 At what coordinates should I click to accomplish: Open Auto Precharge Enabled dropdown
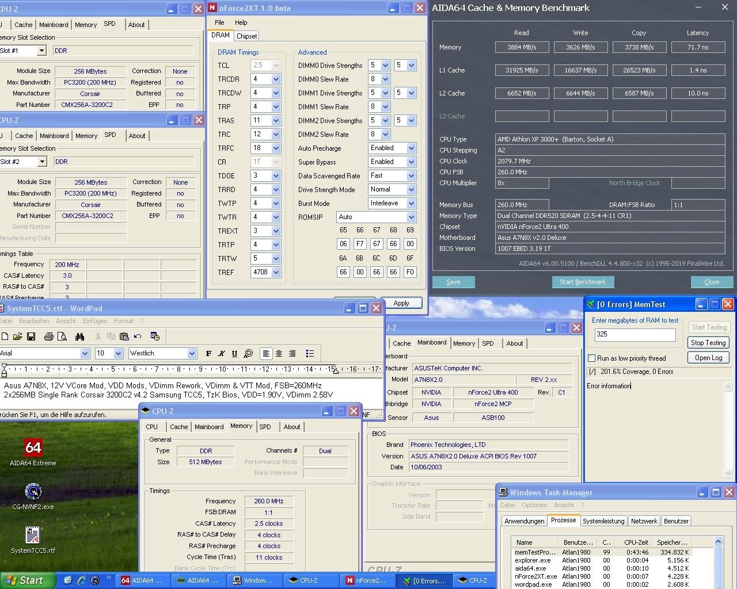[x=411, y=148]
